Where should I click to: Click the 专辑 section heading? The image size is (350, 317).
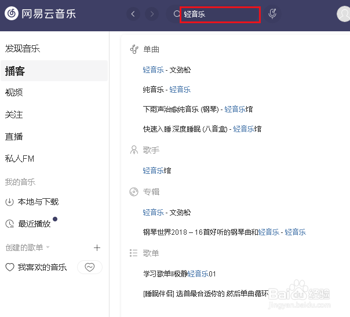(x=151, y=192)
